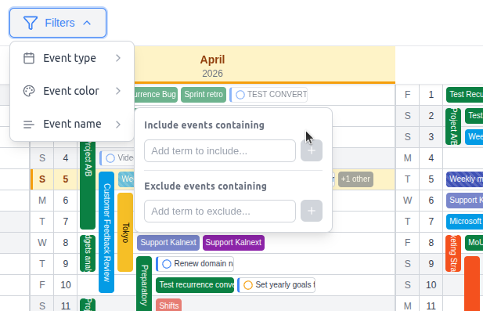
Task: Focus the Add term to include field
Action: (x=220, y=150)
